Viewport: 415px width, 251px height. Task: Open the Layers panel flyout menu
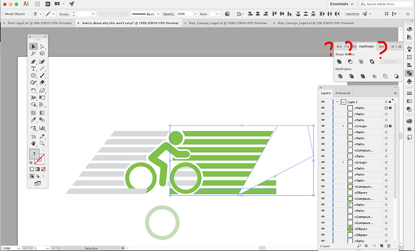[x=395, y=93]
